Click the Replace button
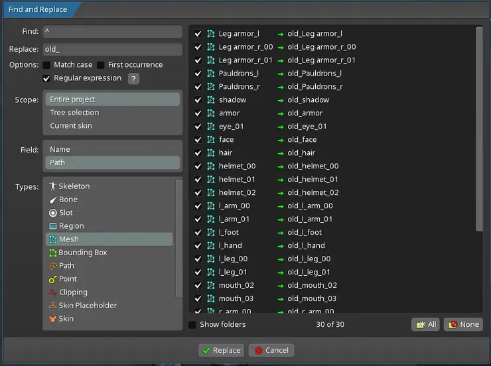 (222, 350)
